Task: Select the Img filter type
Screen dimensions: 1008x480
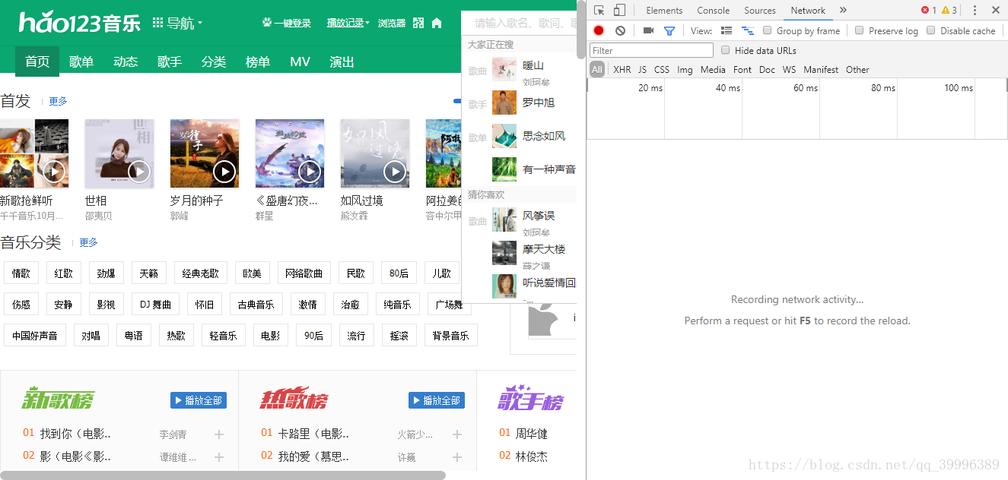Action: [x=685, y=69]
